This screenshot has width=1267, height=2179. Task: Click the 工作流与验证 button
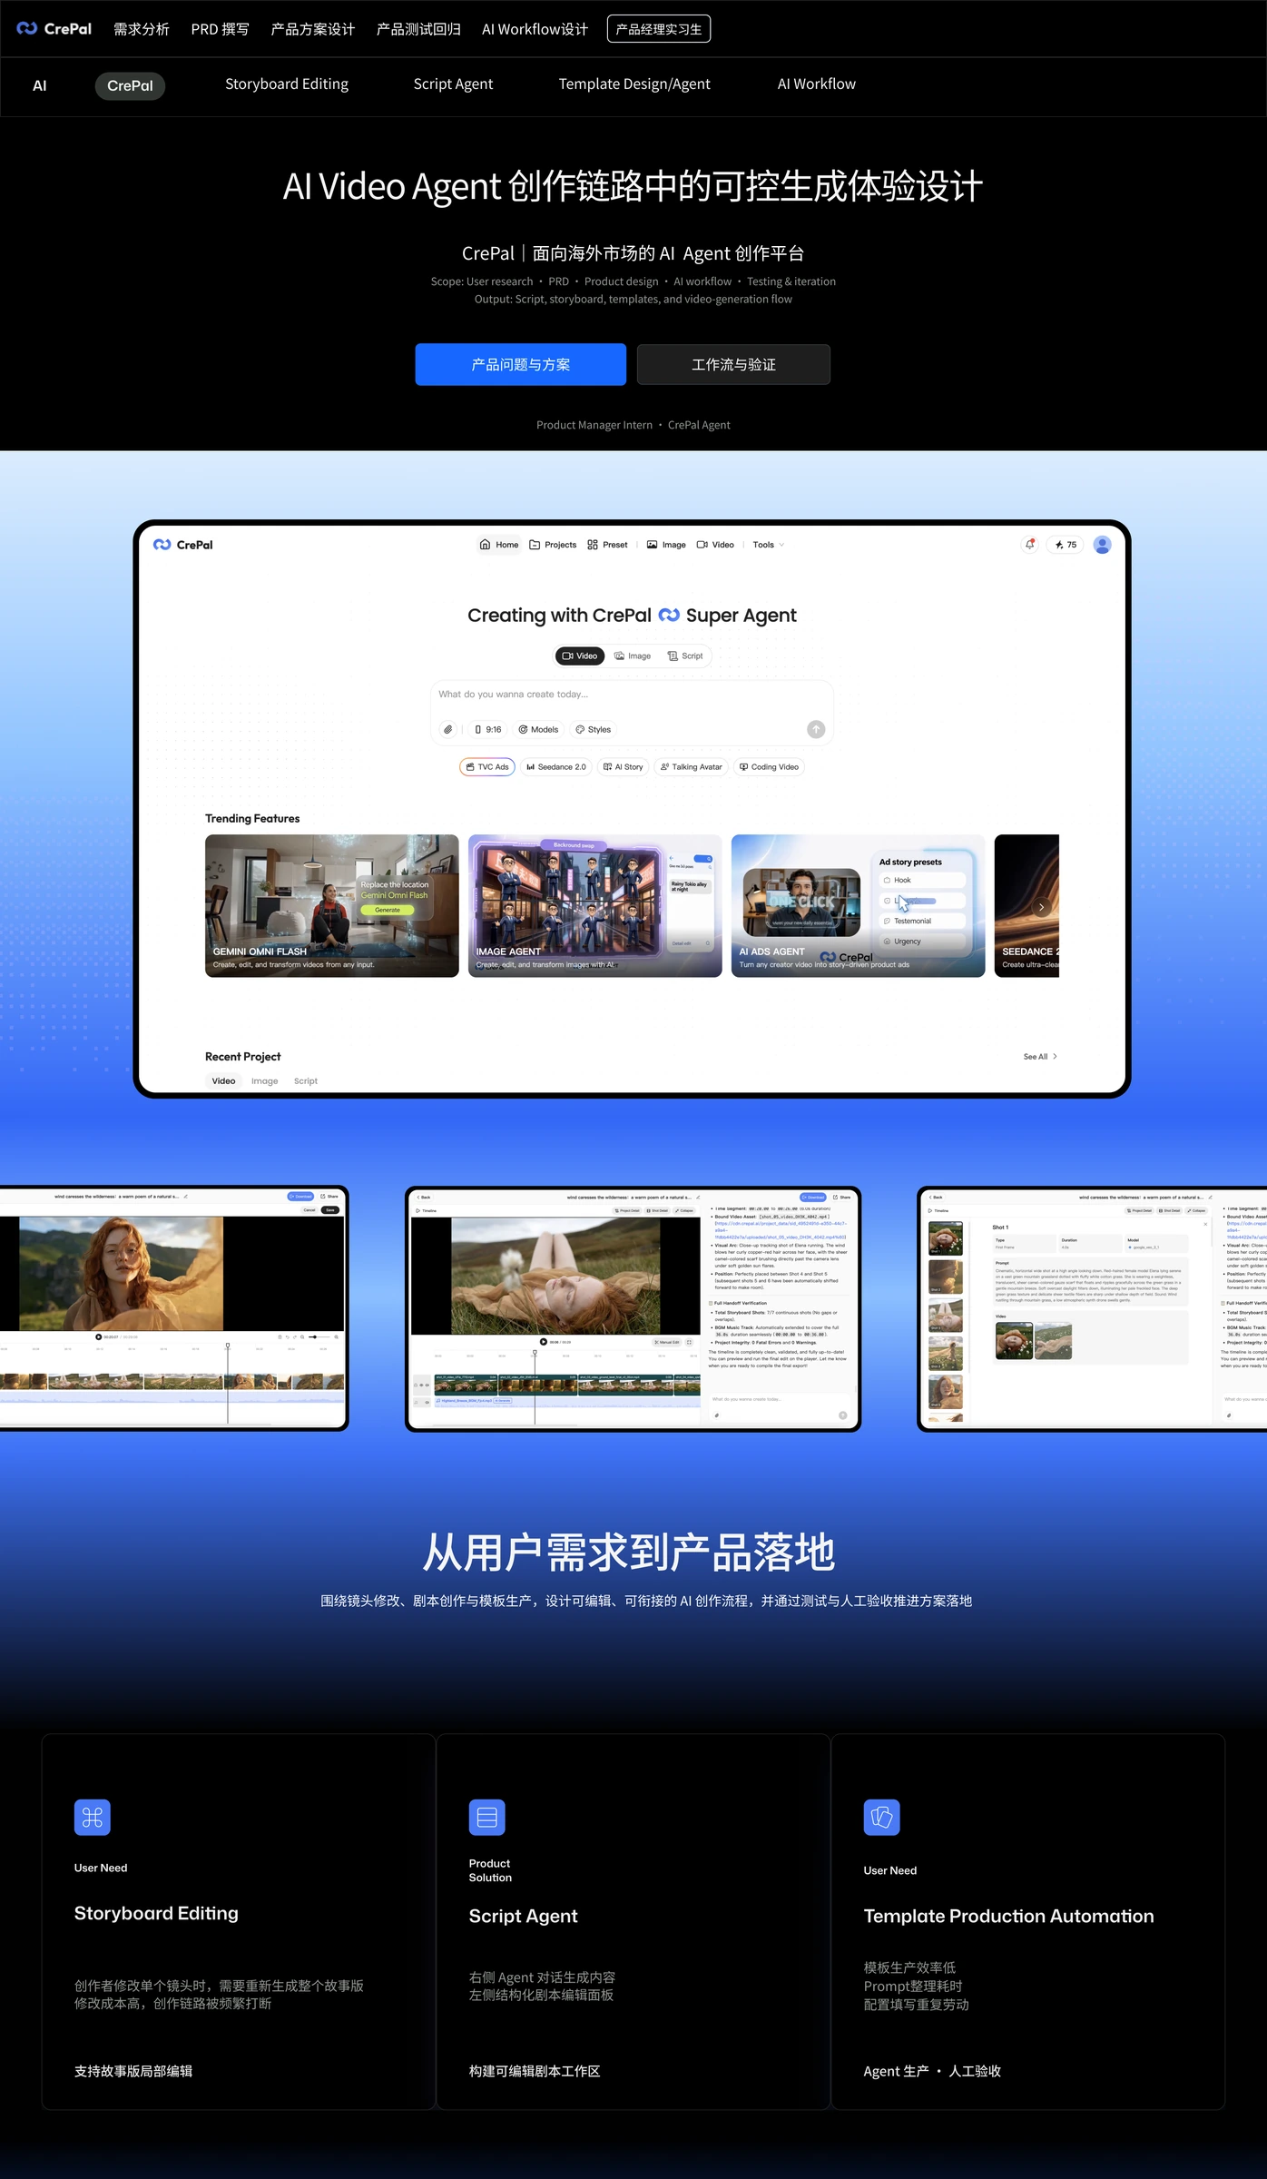(x=733, y=364)
